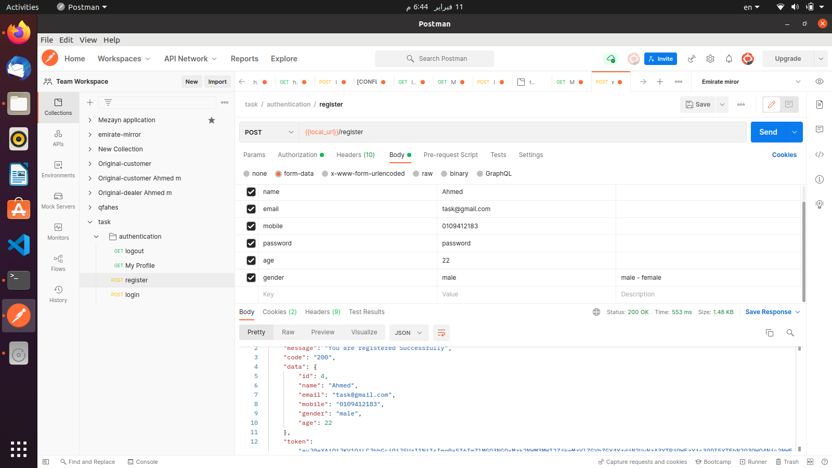
Task: Open the Test Results response tab
Action: [367, 312]
